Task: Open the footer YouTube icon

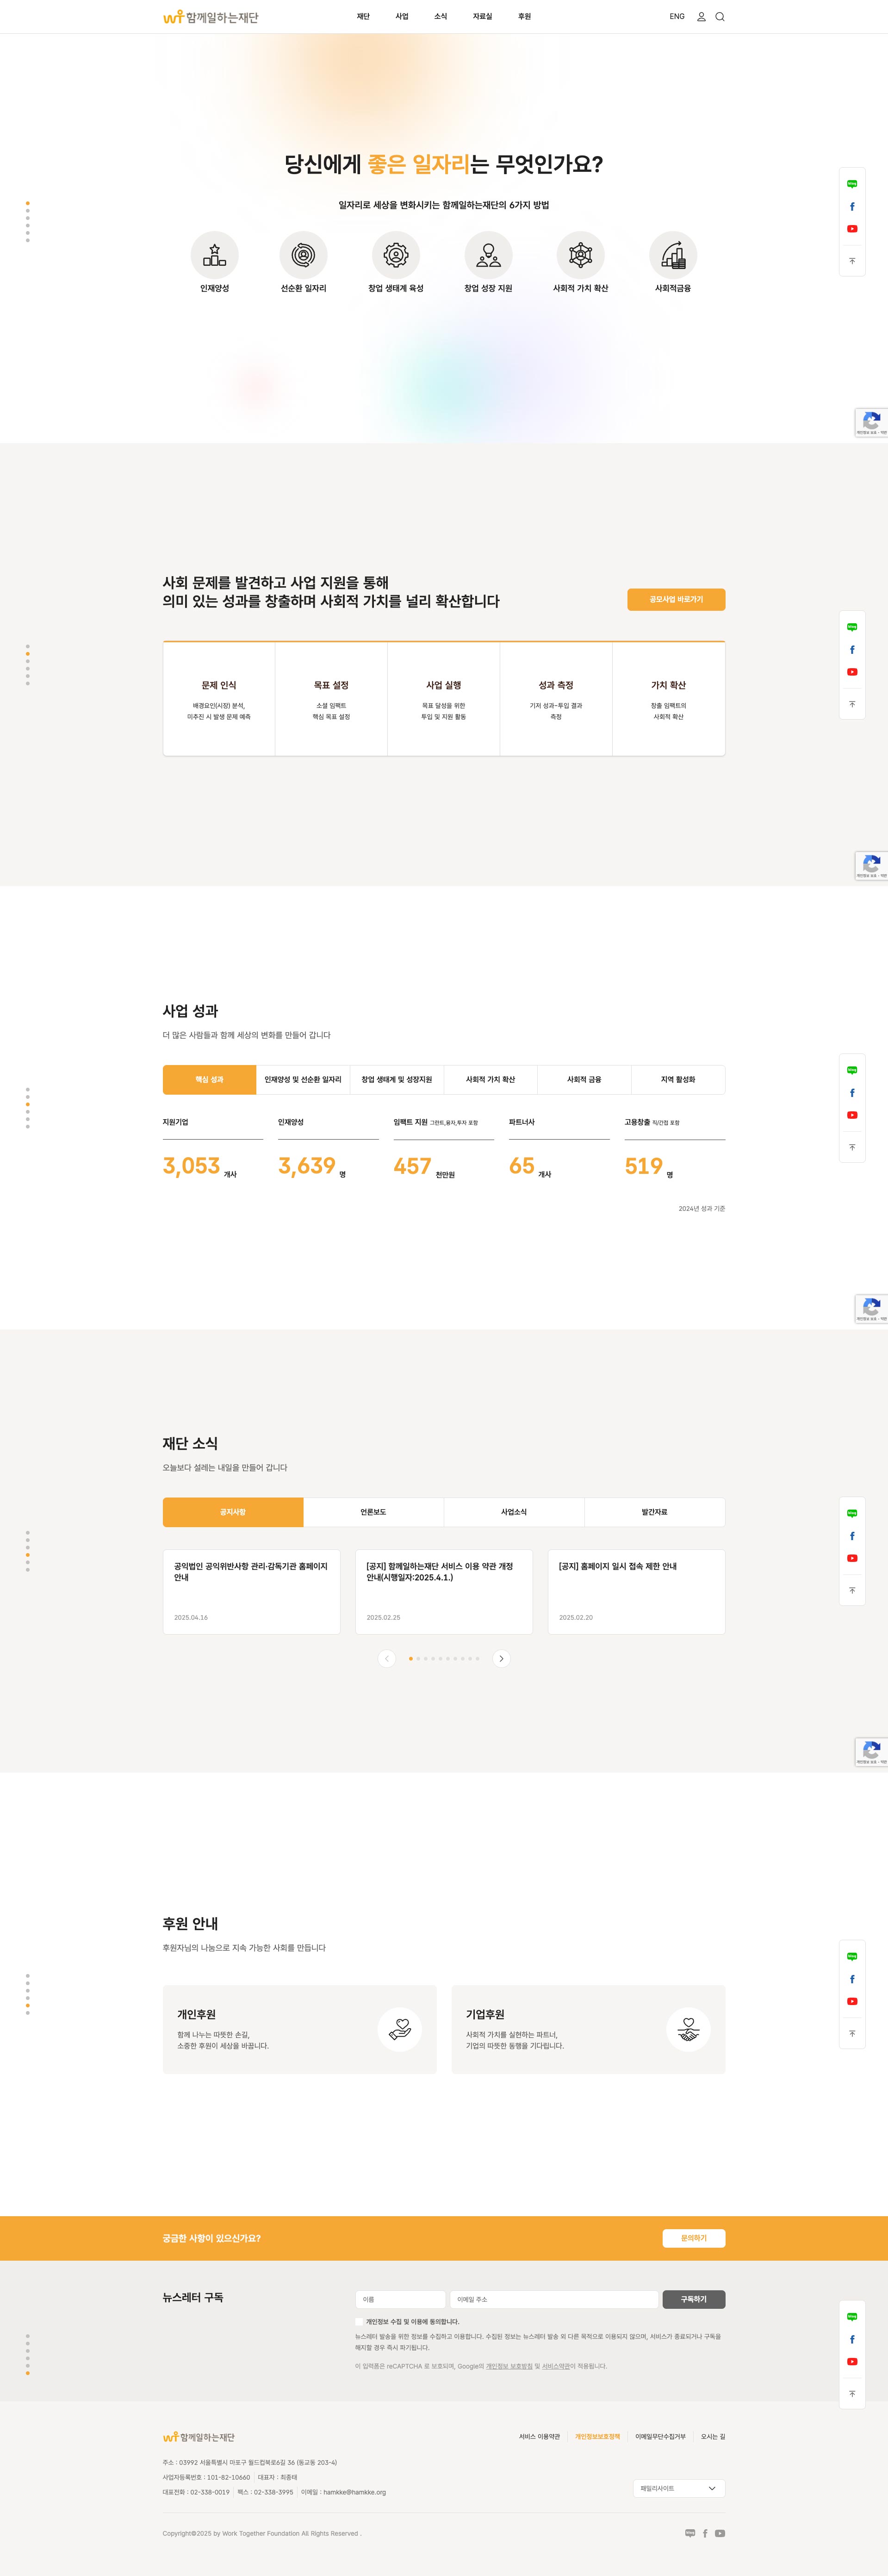Action: tap(720, 2533)
